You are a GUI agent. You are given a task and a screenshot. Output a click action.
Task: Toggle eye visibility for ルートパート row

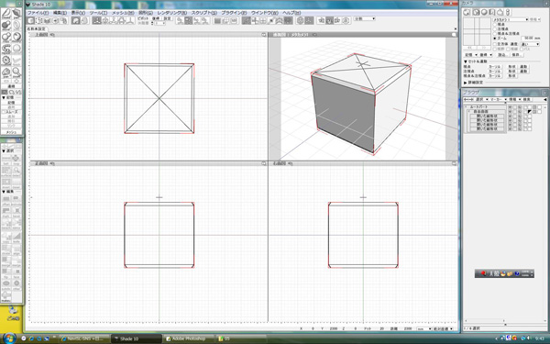tap(510, 107)
